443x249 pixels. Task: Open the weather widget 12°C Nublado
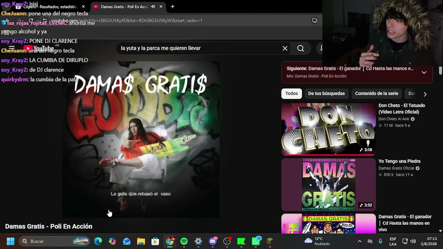(317, 241)
